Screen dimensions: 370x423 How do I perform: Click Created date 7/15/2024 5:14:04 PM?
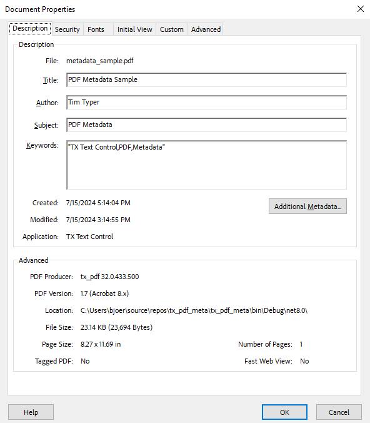[98, 203]
